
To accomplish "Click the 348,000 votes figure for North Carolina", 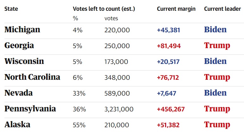I will point(117,78).
